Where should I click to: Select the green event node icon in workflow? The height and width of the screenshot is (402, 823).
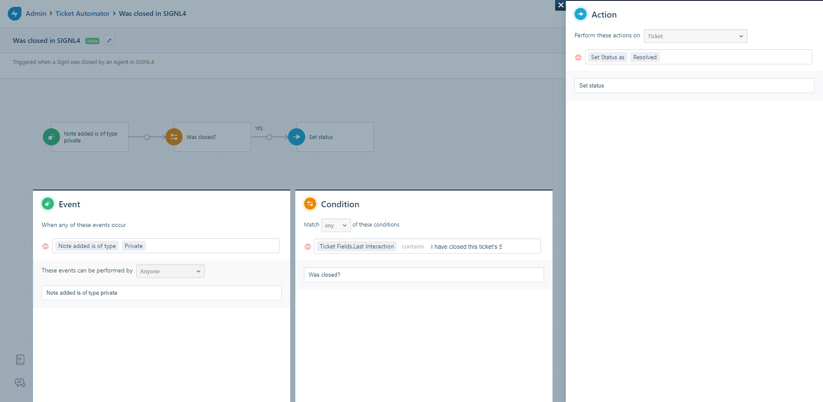[x=51, y=137]
